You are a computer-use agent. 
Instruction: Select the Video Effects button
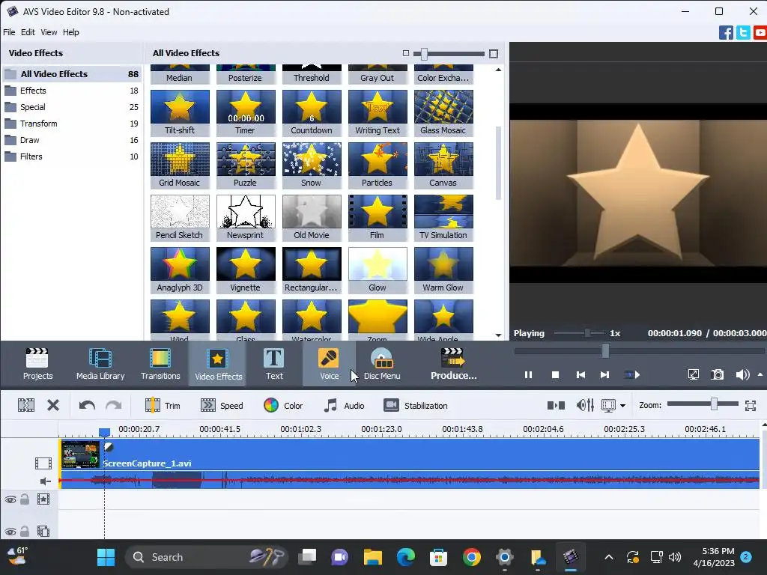click(x=218, y=364)
